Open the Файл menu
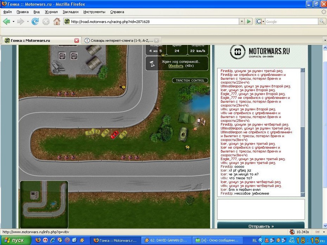Screen dimensions: 327x245 7,12
